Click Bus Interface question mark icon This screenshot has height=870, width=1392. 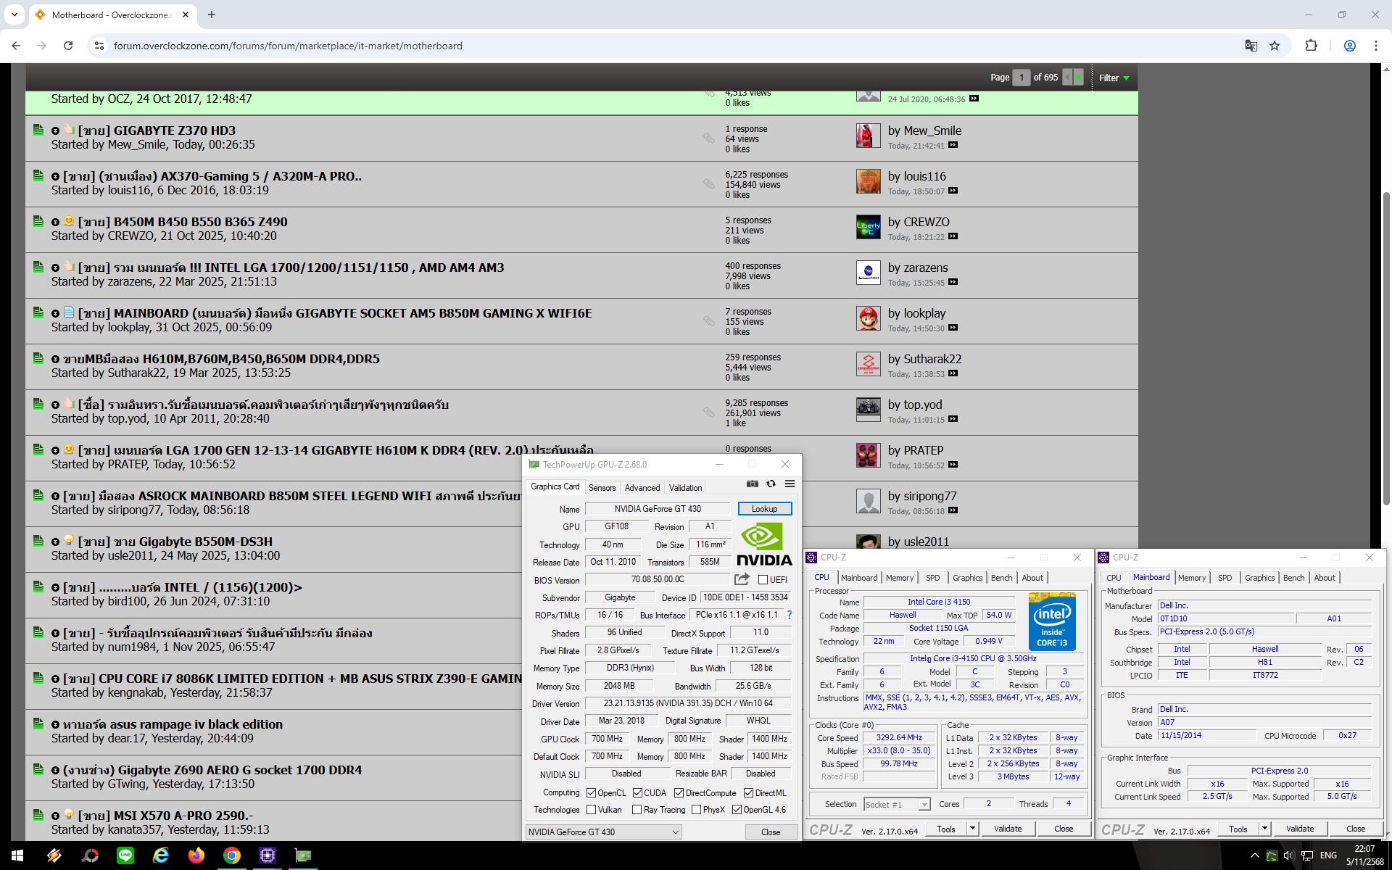click(x=790, y=615)
